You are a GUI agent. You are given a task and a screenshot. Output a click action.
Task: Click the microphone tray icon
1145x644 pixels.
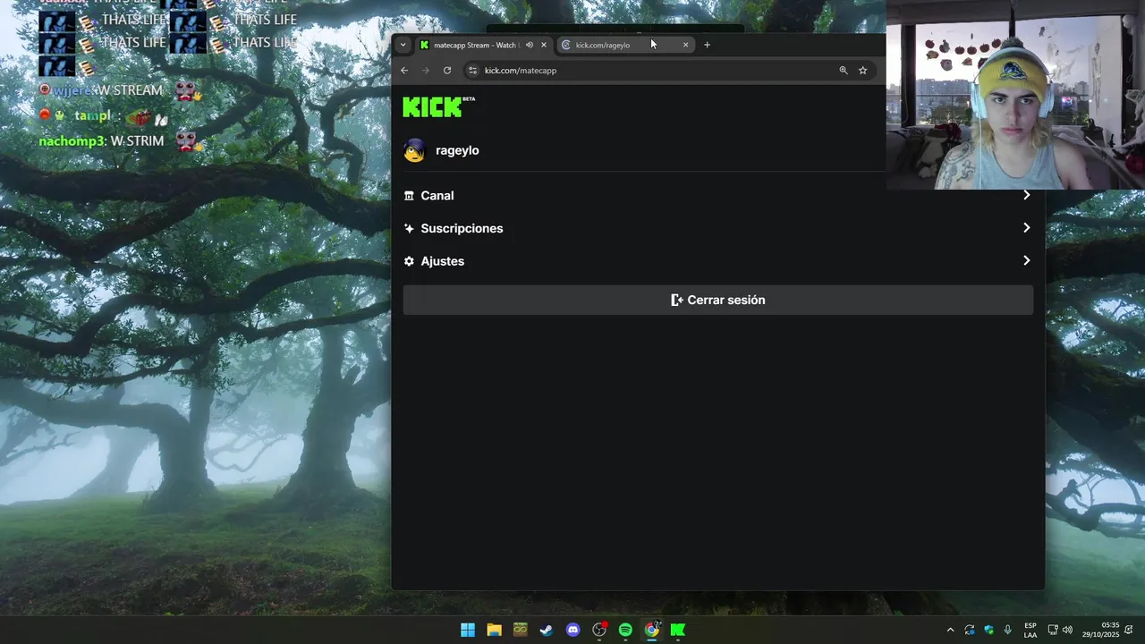click(1008, 630)
